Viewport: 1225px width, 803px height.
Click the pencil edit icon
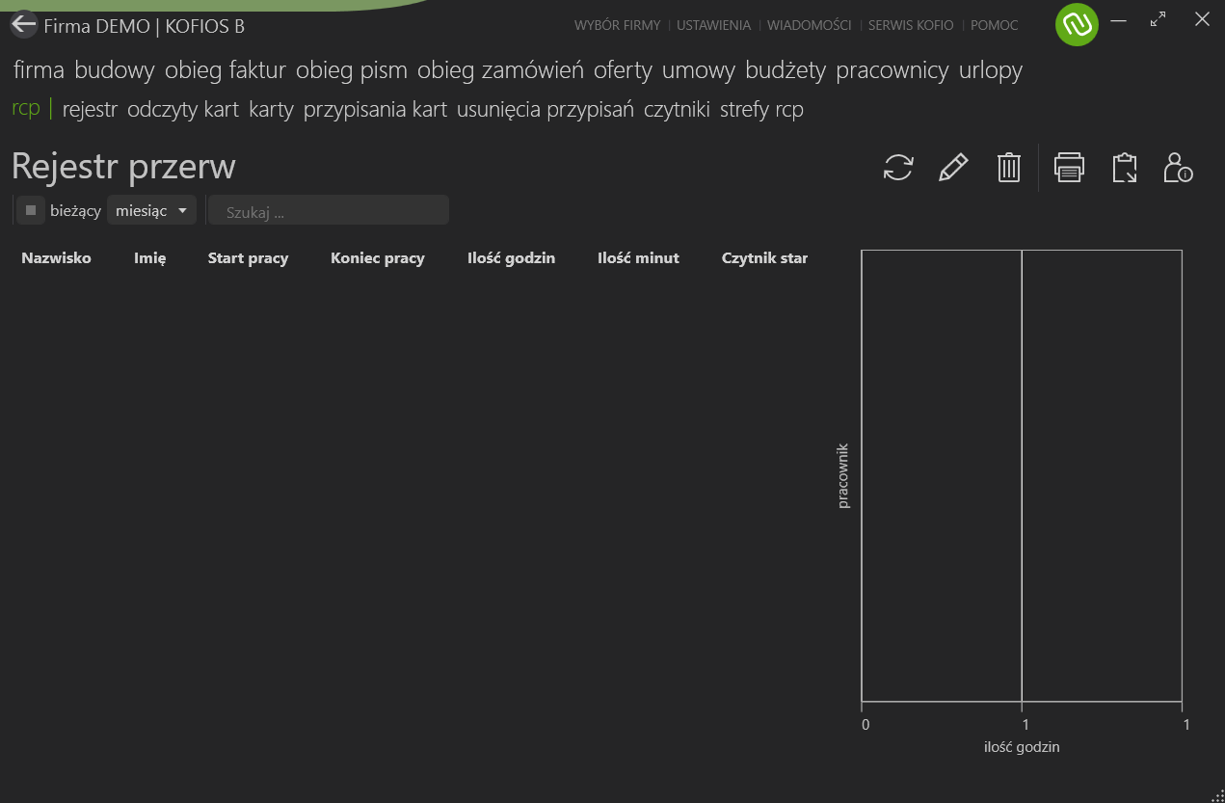[953, 167]
